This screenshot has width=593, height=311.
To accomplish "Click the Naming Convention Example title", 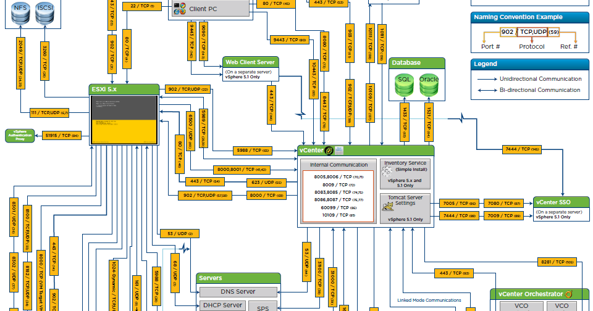I will pyautogui.click(x=518, y=17).
